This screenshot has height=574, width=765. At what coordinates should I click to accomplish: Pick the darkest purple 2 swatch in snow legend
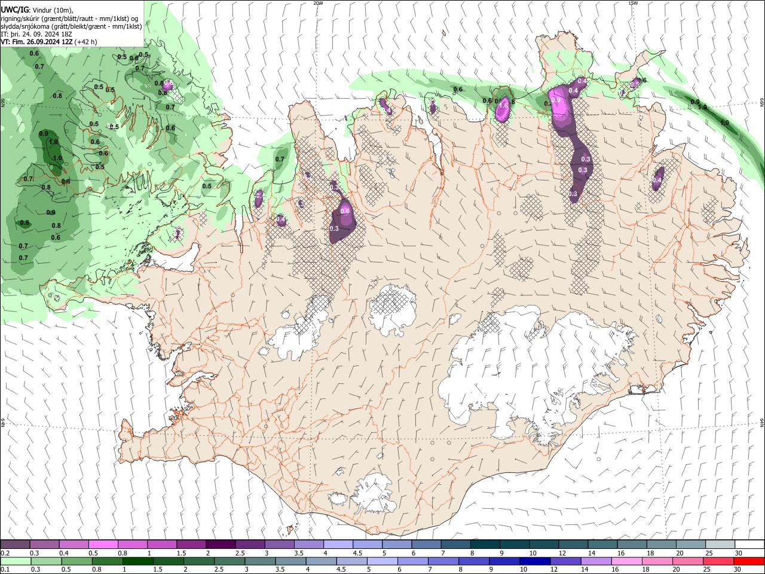point(221,545)
